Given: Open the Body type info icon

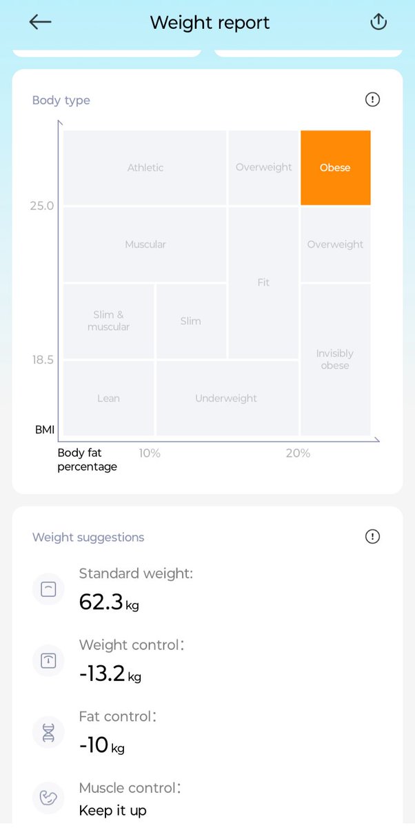Looking at the screenshot, I should tap(372, 100).
